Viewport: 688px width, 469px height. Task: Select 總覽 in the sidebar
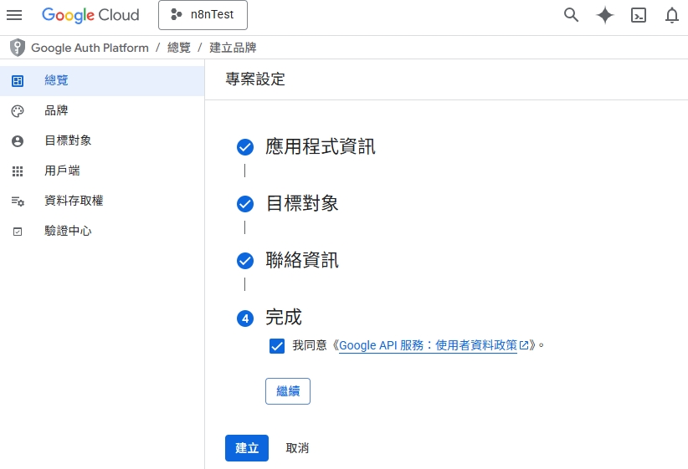[102, 80]
